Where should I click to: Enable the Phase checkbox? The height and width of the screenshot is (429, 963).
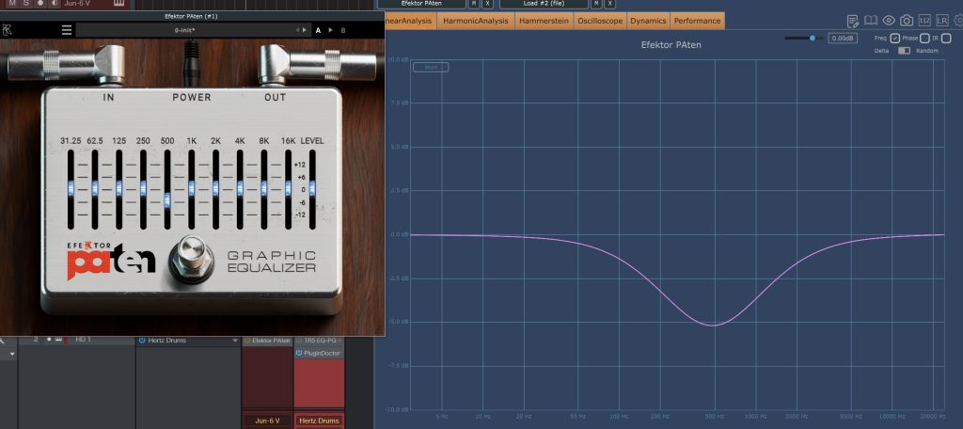coord(924,38)
